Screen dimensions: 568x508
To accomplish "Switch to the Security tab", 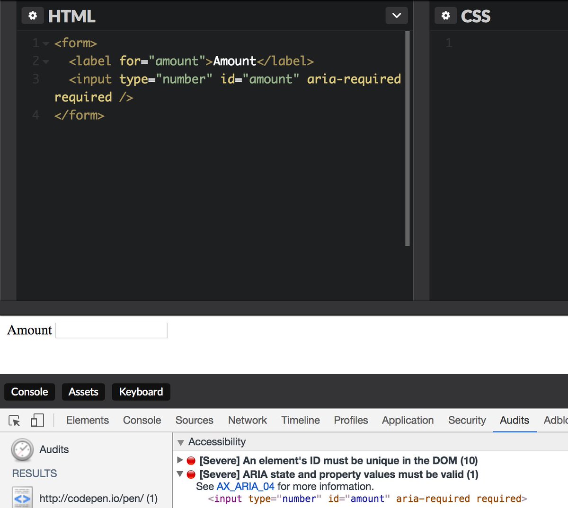I will 467,420.
